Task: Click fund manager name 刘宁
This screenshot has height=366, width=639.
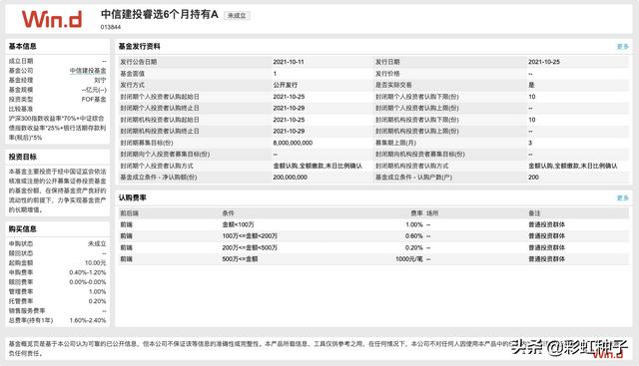Action: point(100,80)
